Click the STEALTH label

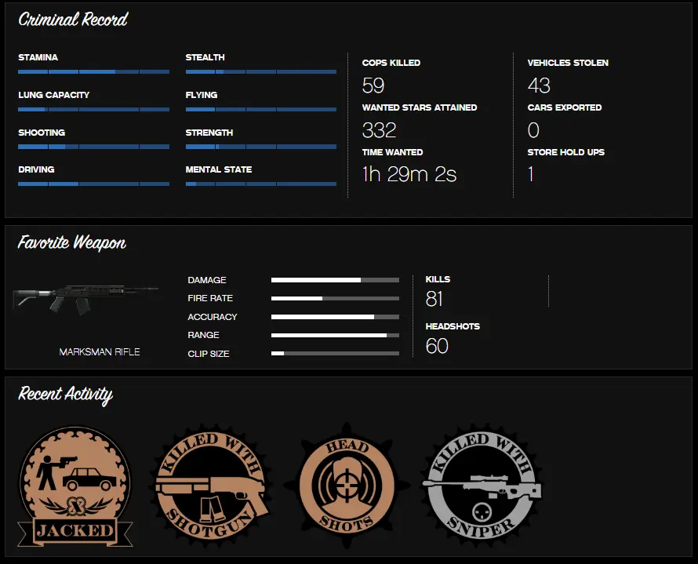pos(205,57)
